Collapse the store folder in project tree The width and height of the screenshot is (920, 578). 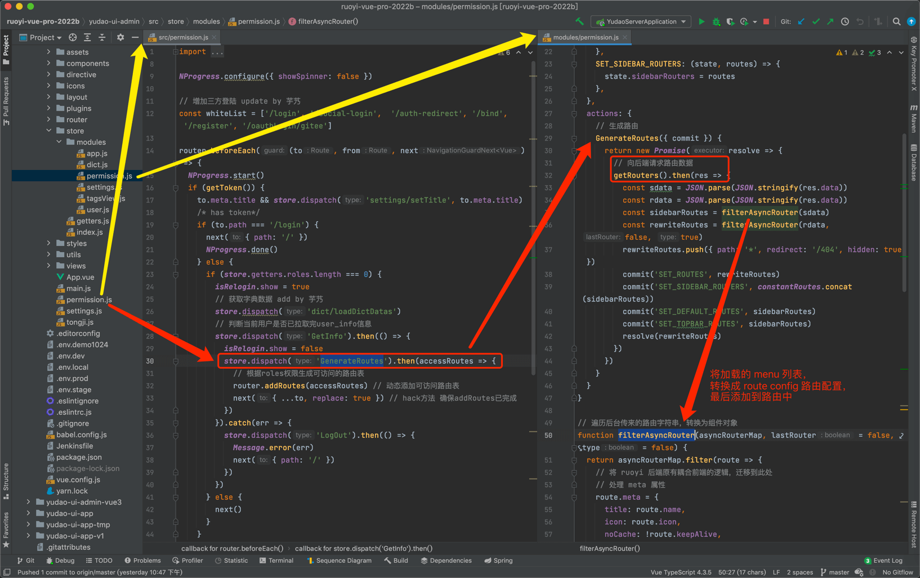pos(49,131)
